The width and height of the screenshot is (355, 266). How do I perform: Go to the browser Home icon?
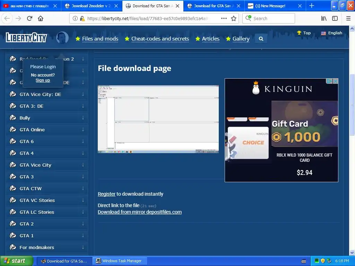point(41,18)
